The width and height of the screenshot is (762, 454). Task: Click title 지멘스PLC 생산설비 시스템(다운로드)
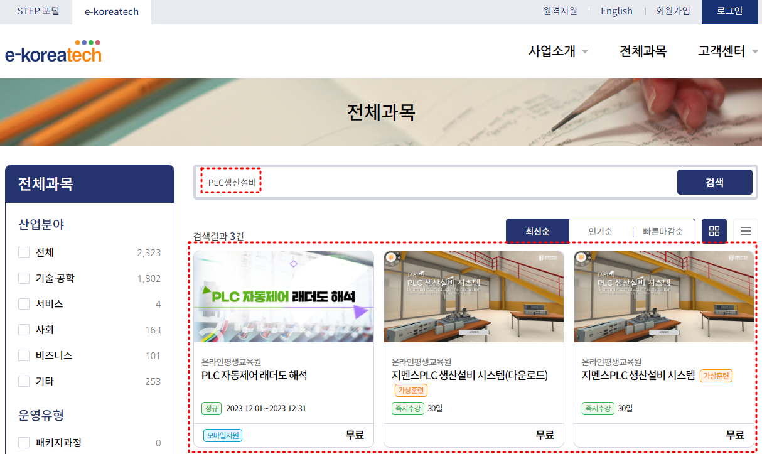tap(470, 376)
